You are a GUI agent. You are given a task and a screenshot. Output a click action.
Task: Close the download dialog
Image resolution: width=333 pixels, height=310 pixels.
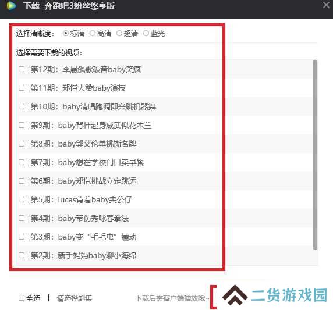[326, 5]
